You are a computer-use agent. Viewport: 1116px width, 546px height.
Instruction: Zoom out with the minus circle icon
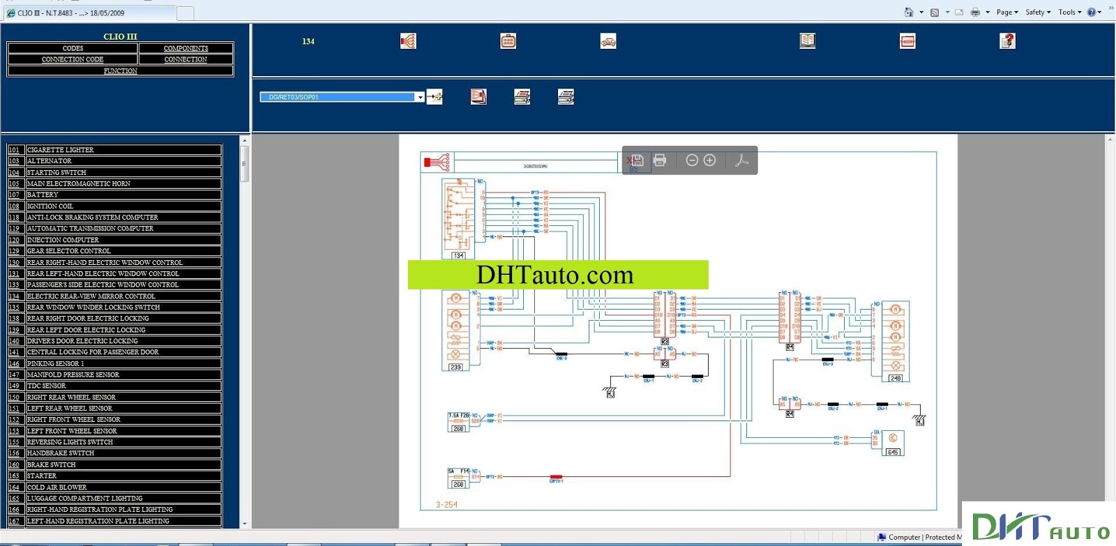692,160
